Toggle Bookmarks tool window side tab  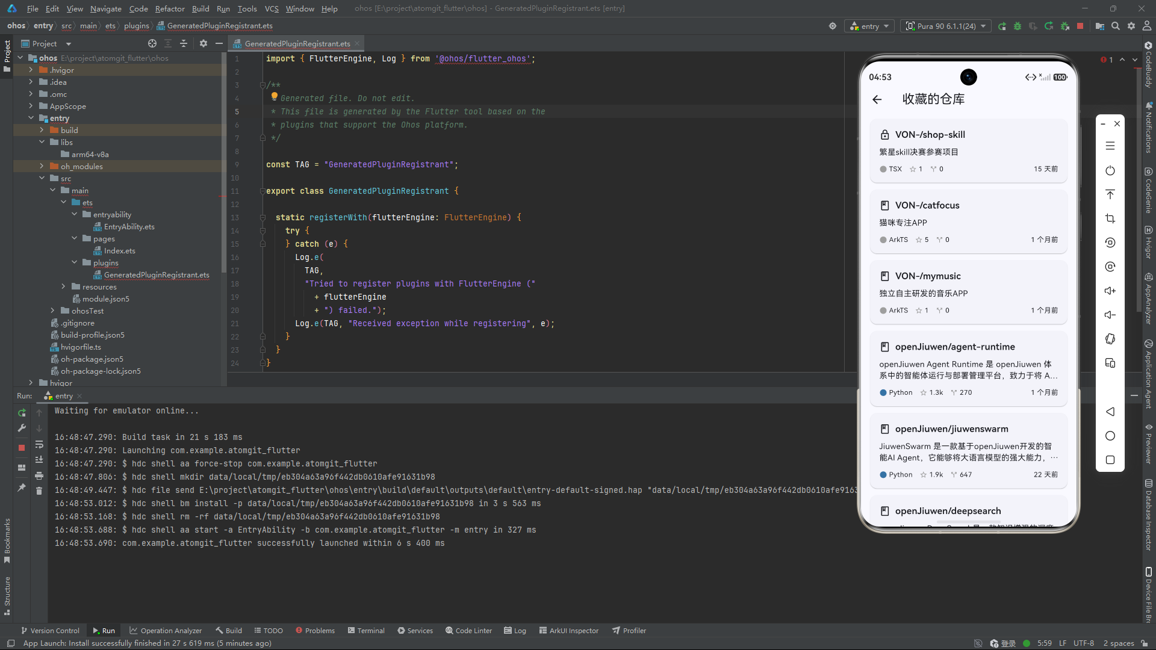[x=7, y=541]
